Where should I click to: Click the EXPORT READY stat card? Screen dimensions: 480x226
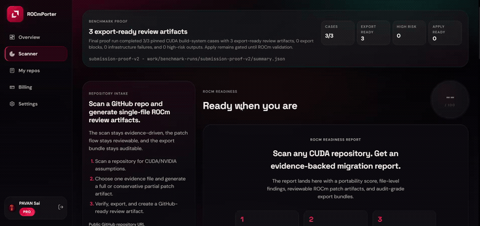[x=374, y=33]
